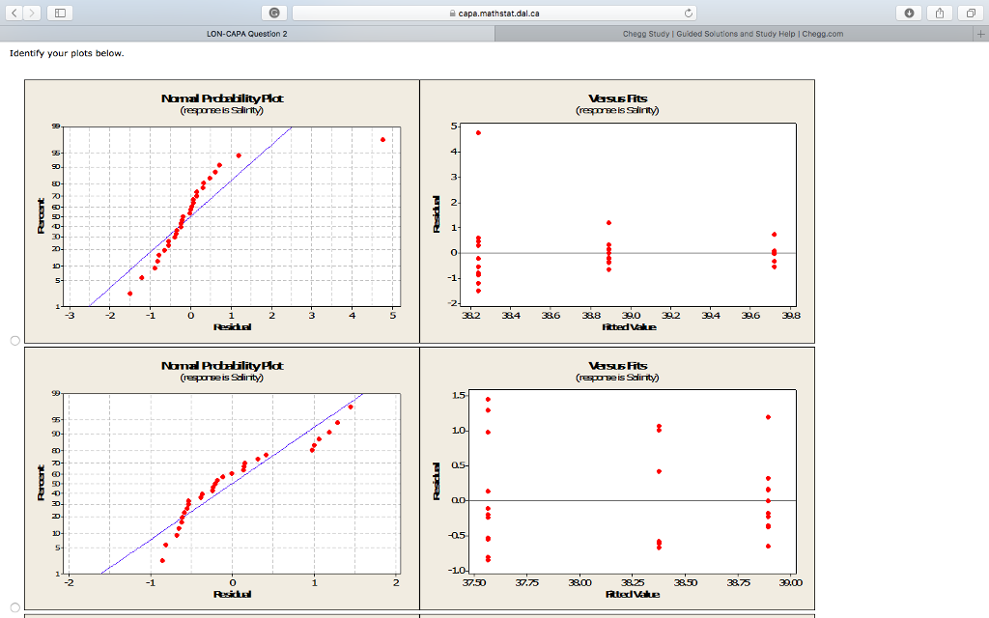Switch to the LON-CAPA Question 2 tab
This screenshot has width=989, height=618.
coord(246,32)
